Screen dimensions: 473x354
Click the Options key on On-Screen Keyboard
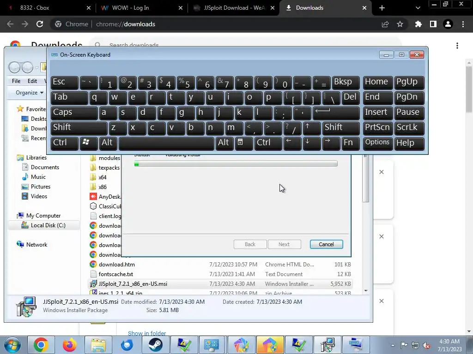click(x=378, y=143)
